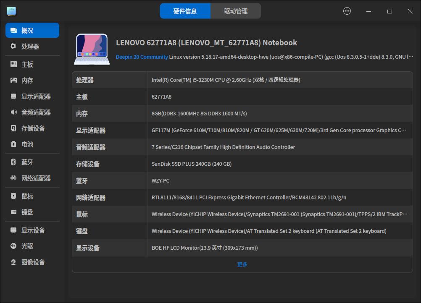Screen dimensions: 421x303
Task: Click the 显示设备 row header in table
Action: click(x=88, y=248)
